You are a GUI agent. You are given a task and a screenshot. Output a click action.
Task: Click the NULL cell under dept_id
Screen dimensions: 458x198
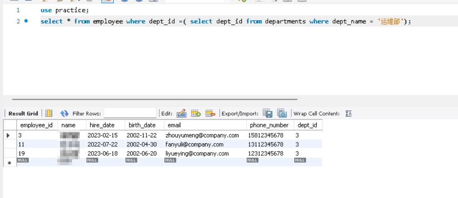point(300,160)
